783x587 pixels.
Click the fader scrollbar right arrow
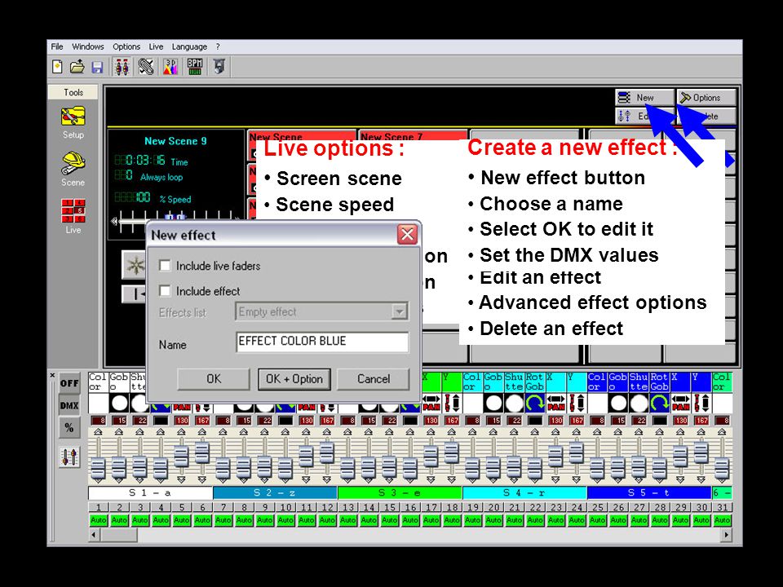(726, 535)
